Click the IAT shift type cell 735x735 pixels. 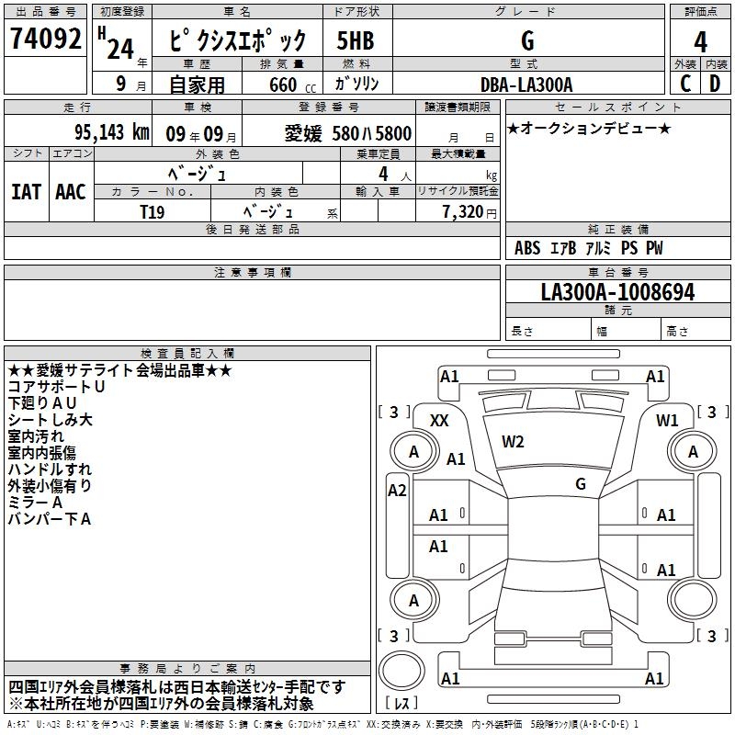pyautogui.click(x=27, y=191)
